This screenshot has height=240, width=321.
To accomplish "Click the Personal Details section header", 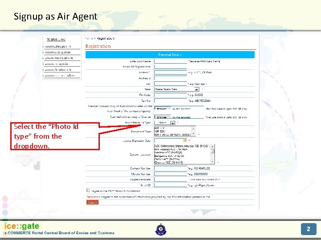I will (170, 55).
